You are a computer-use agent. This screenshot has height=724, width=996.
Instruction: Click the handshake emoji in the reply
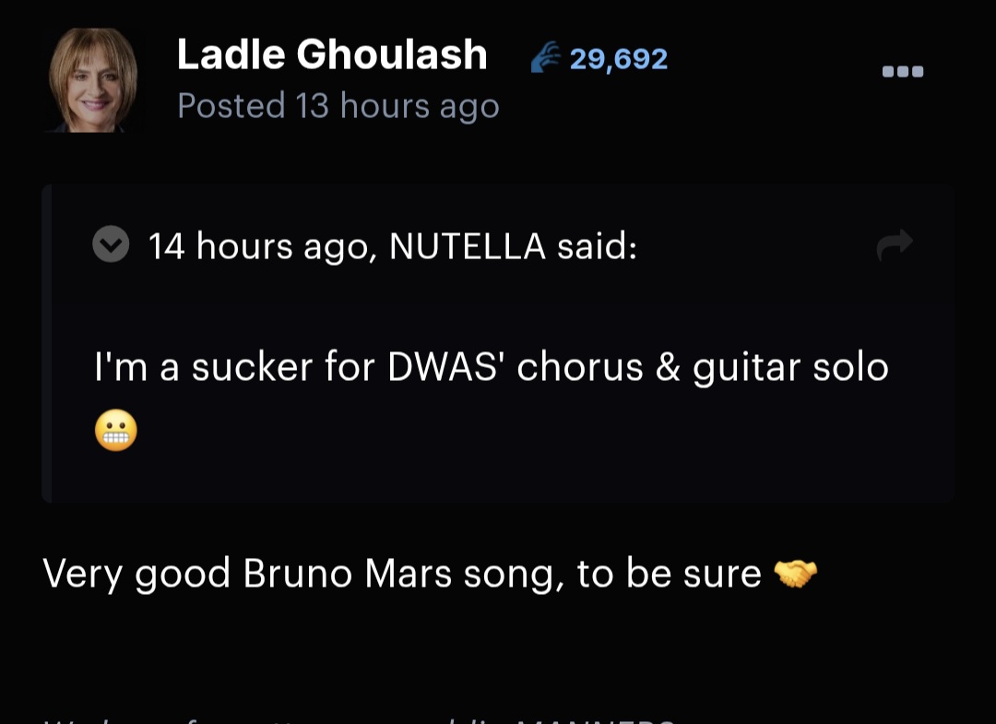click(795, 575)
